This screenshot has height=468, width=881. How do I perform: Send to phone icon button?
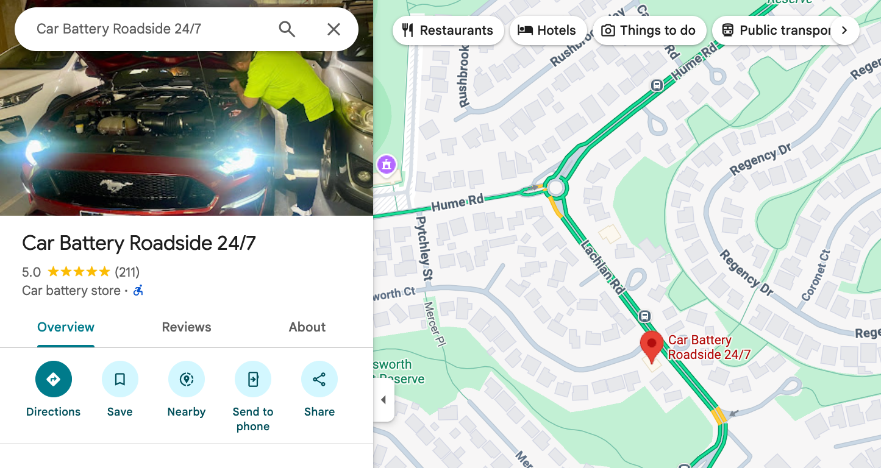[253, 379]
